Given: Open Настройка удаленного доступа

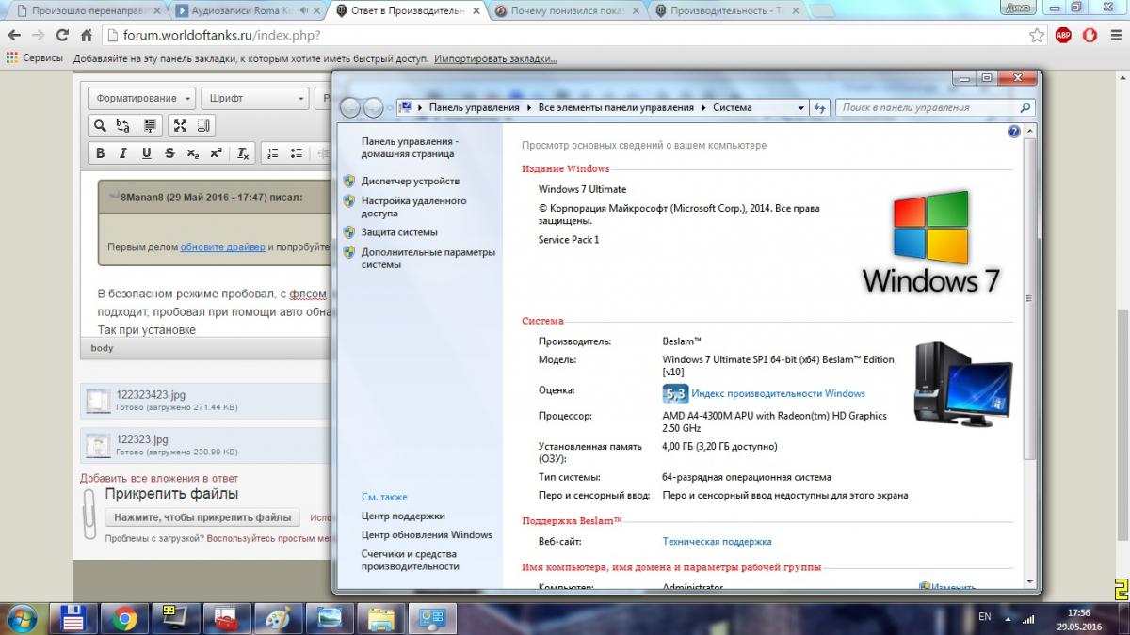Looking at the screenshot, I should tap(413, 207).
